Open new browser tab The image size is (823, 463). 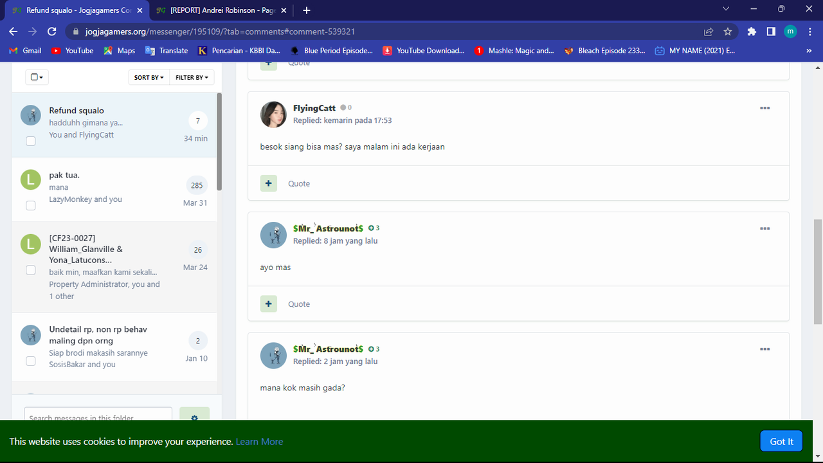pyautogui.click(x=307, y=10)
